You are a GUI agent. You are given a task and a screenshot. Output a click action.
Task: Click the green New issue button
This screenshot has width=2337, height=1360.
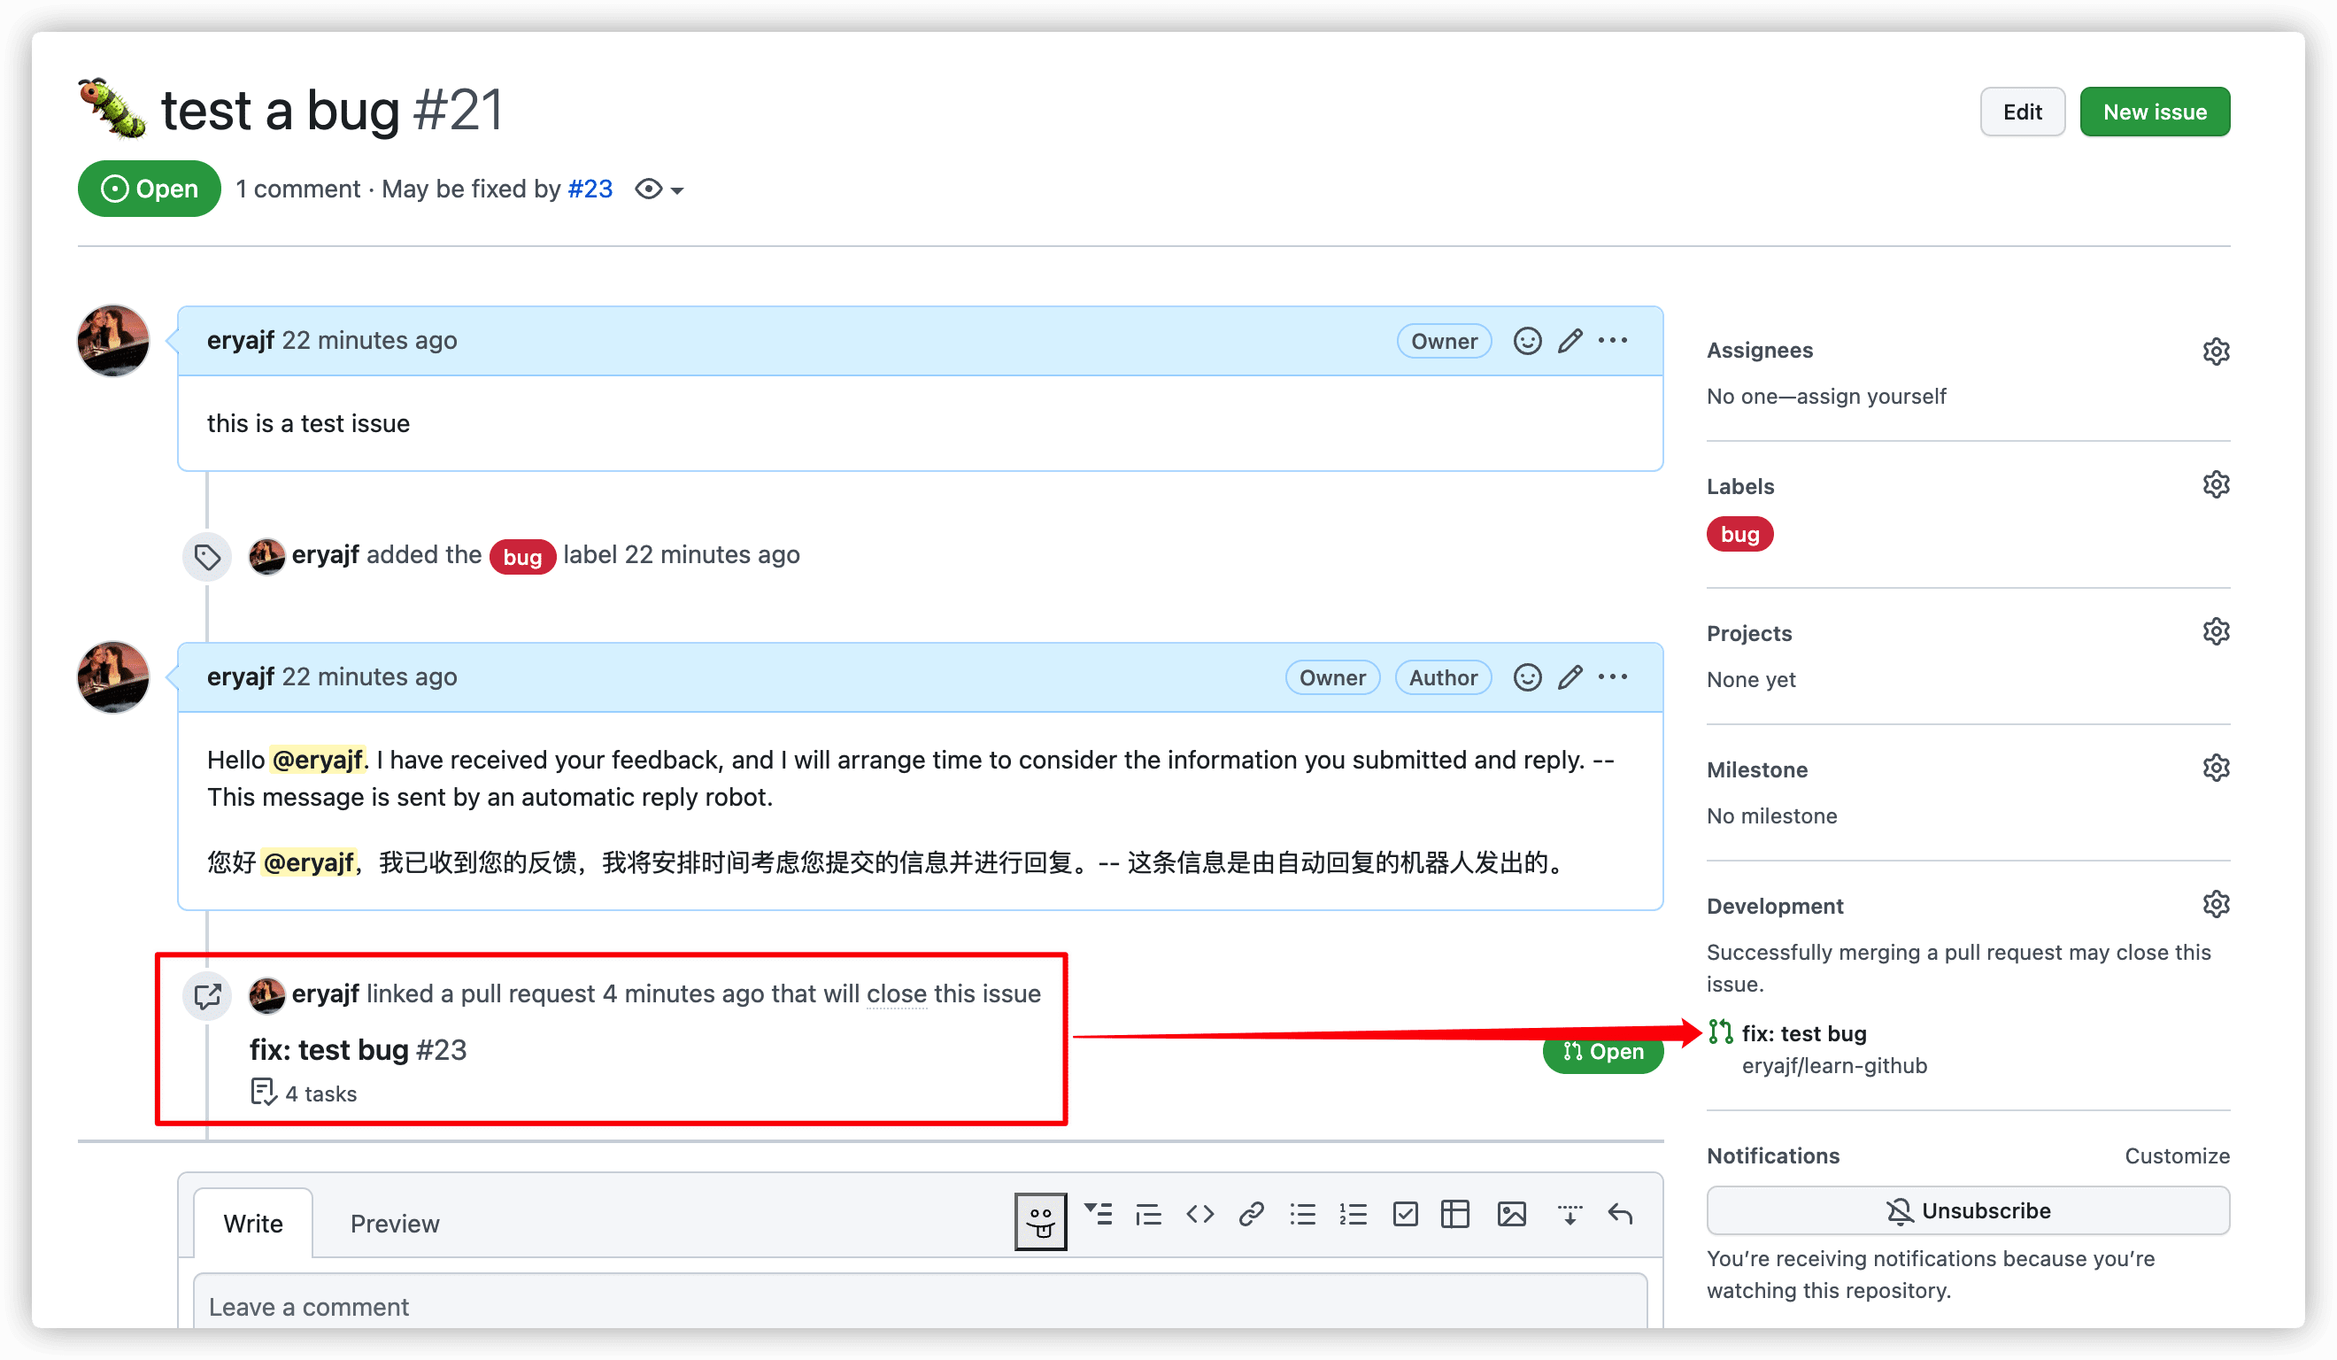tap(2155, 112)
